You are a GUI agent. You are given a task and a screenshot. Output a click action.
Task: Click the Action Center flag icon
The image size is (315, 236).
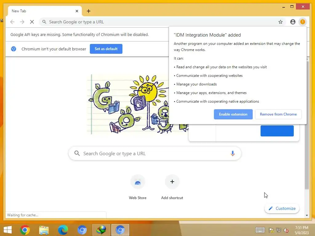click(271, 230)
